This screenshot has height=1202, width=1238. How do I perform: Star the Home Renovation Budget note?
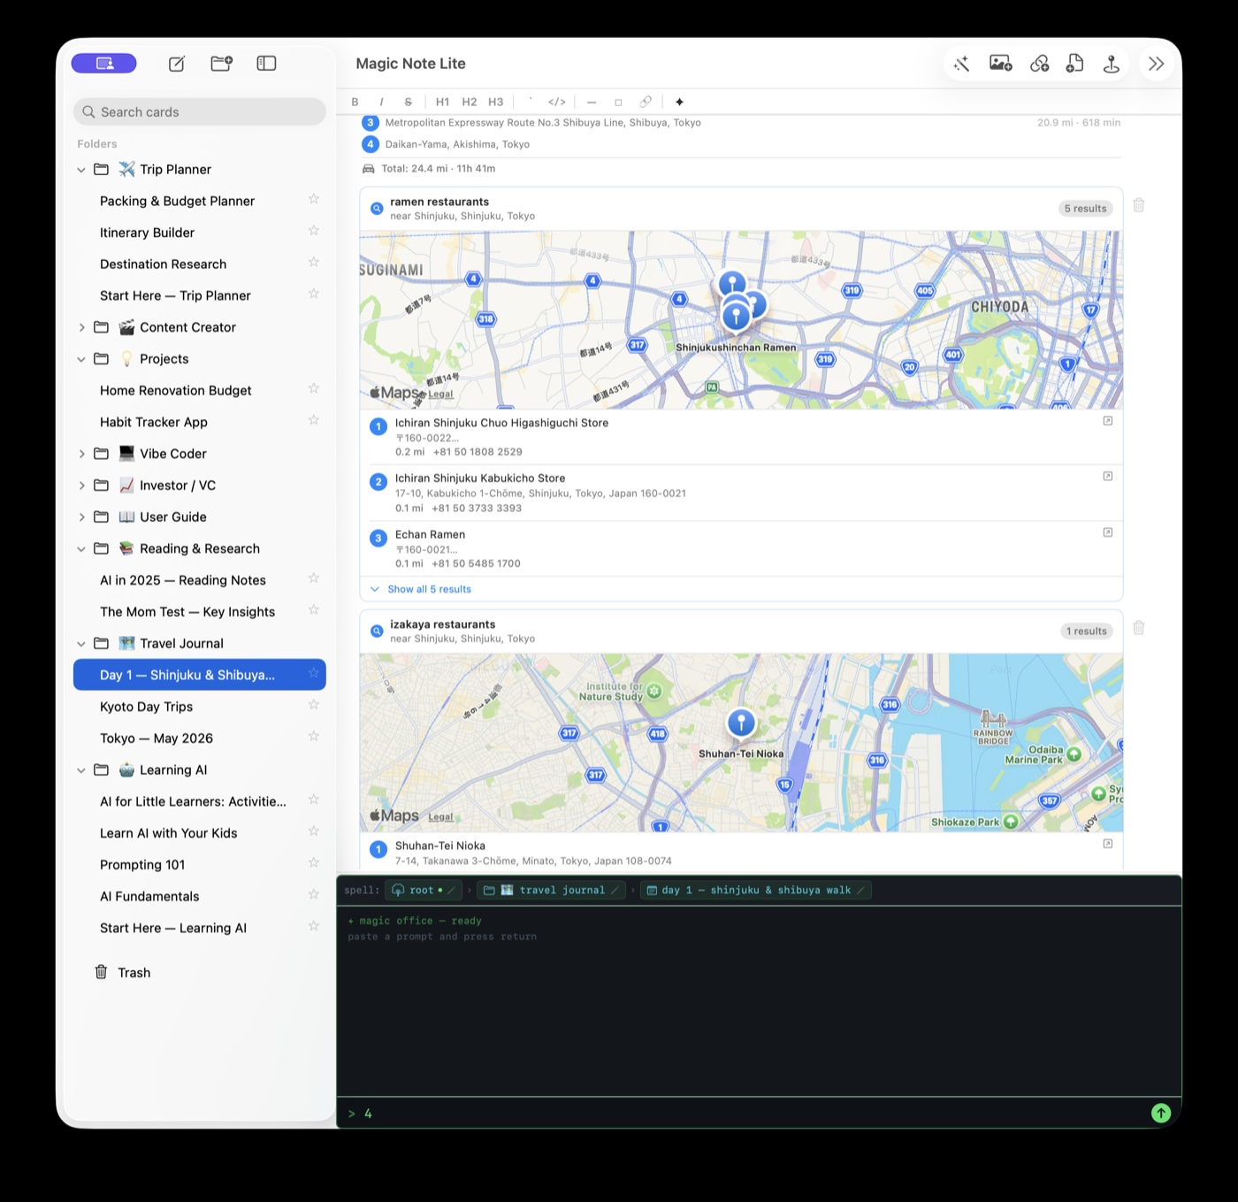tap(313, 390)
